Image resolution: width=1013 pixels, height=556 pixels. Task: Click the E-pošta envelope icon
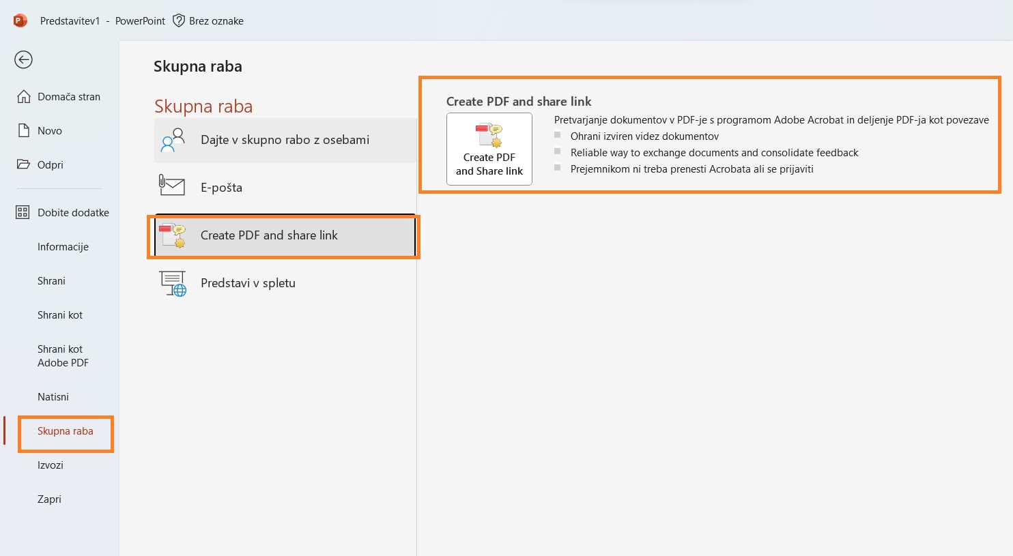[x=171, y=186]
